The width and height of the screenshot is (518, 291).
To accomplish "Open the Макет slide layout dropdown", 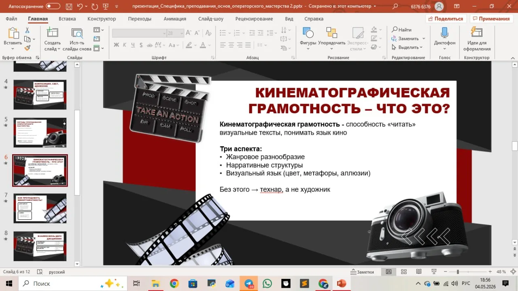I will click(99, 30).
